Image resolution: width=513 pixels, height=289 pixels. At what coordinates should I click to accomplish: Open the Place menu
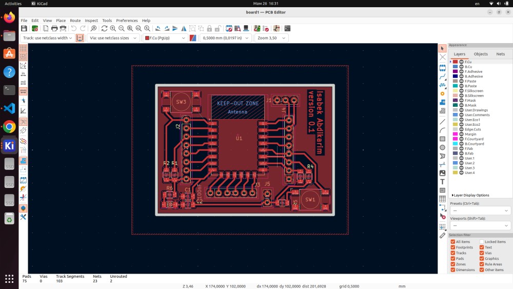[61, 21]
